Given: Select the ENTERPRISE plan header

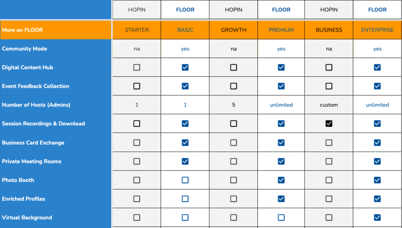Looking at the screenshot, I should [x=377, y=30].
